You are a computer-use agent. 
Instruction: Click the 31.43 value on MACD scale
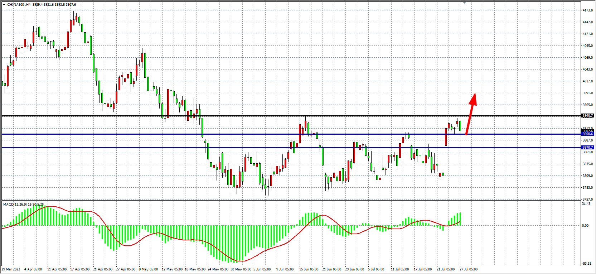pos(586,204)
